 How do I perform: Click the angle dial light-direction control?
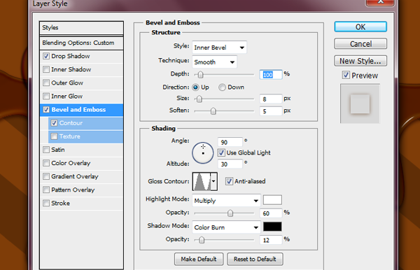click(203, 152)
